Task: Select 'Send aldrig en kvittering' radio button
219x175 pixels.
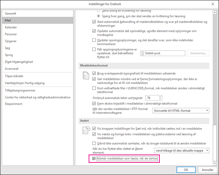Action: [x=99, y=11]
